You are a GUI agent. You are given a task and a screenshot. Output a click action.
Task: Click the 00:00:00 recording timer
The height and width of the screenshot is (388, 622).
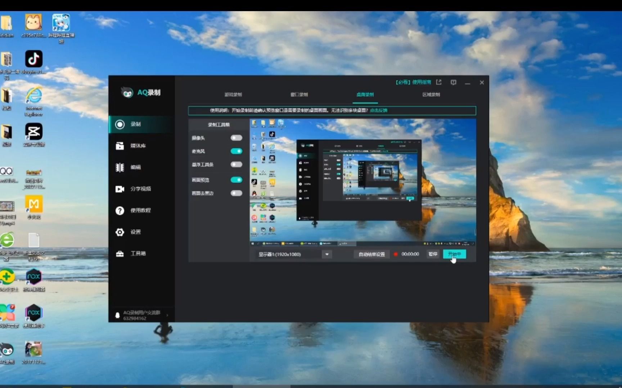coord(410,254)
